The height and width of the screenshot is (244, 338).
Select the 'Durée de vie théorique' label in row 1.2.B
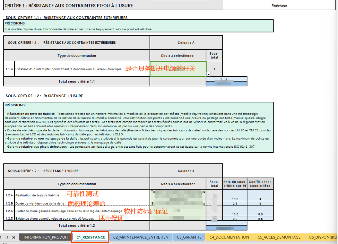coord(40,203)
